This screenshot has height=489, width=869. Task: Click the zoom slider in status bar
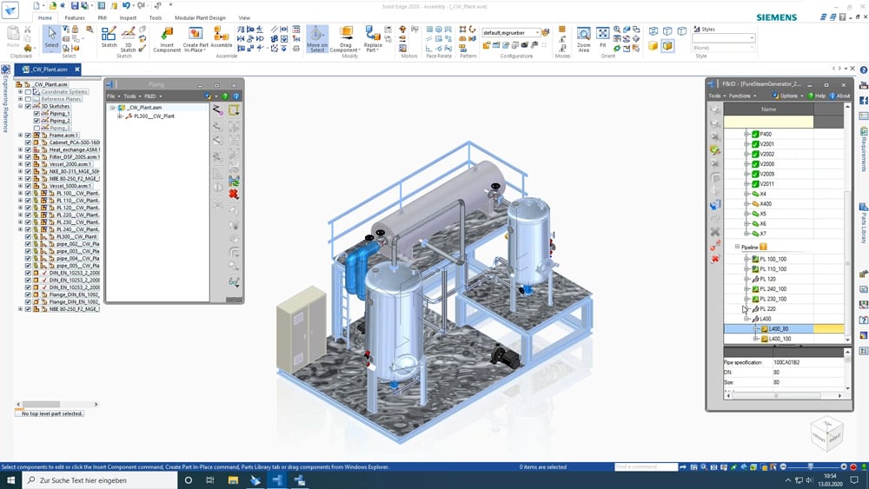[811, 466]
